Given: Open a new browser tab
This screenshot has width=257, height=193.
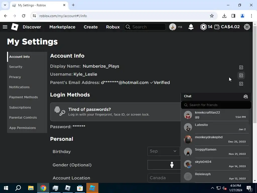Looking at the screenshot, I should tap(73, 5).
